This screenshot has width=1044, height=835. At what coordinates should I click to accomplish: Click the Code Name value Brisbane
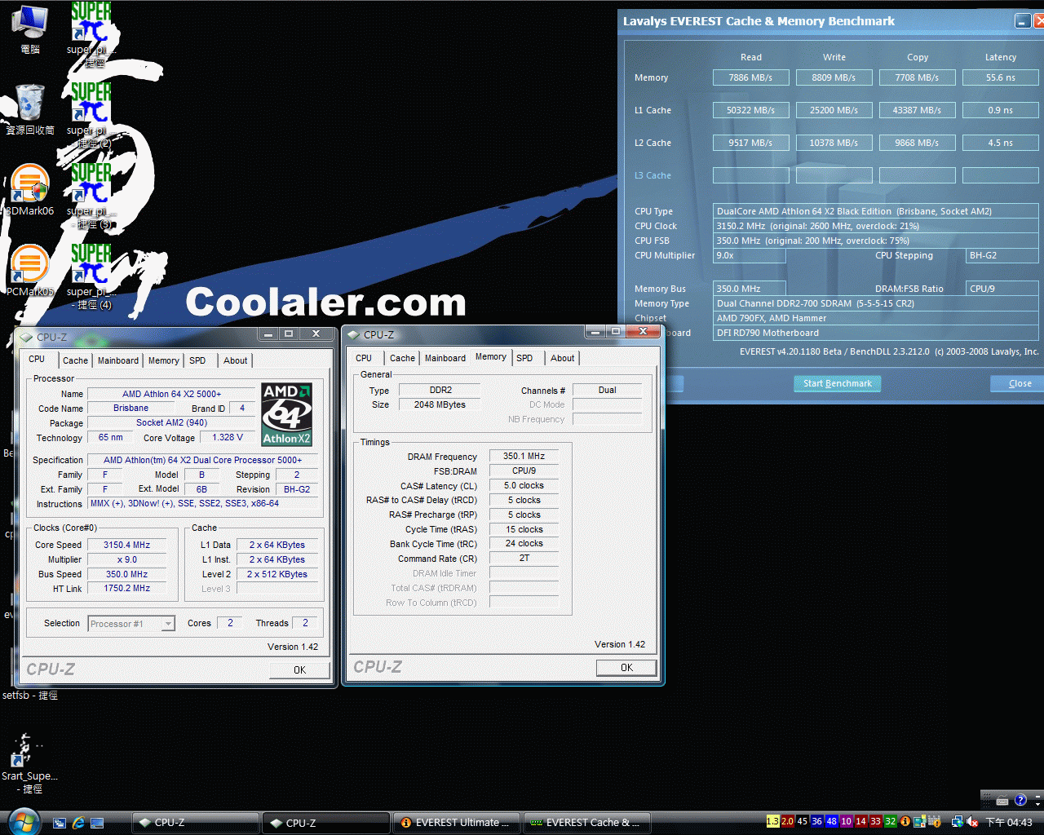click(x=131, y=408)
